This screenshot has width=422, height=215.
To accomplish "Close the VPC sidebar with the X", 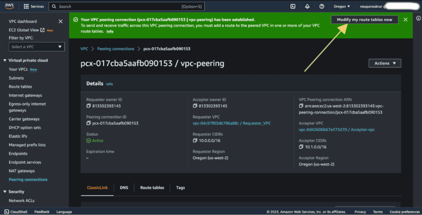I will 61,21.
